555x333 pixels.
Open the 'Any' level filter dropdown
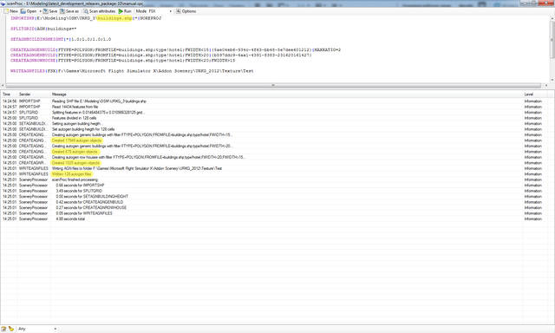point(37,330)
